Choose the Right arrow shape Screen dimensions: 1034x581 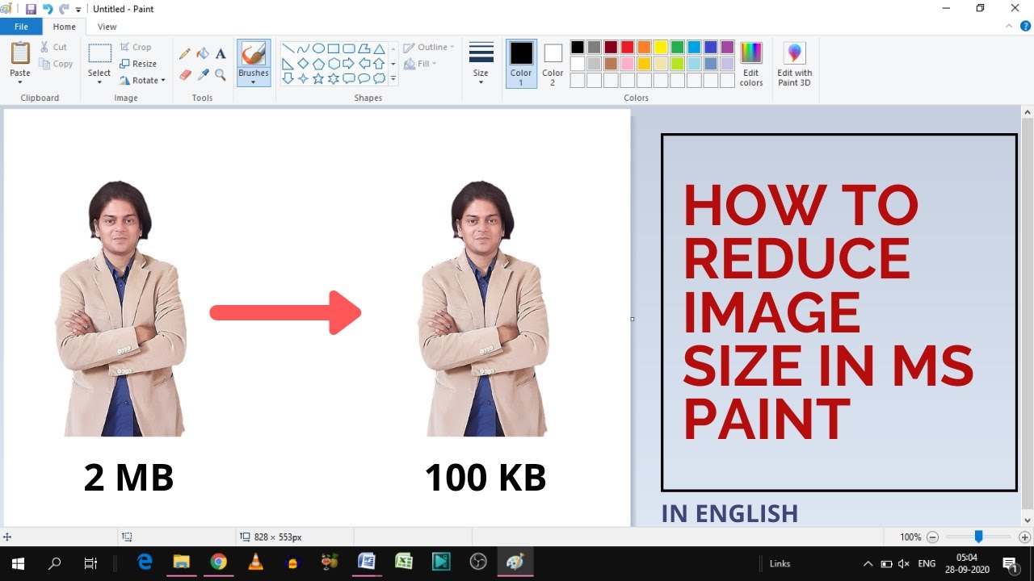coord(348,64)
